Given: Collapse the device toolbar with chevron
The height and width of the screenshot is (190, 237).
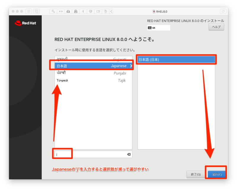Looking at the screenshot, I should click(x=111, y=11).
